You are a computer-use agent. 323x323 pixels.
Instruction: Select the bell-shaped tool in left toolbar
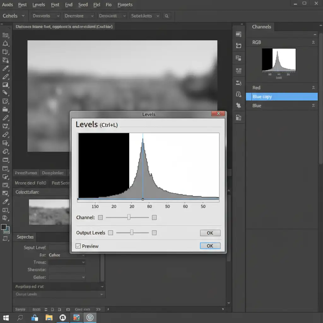pos(5,44)
